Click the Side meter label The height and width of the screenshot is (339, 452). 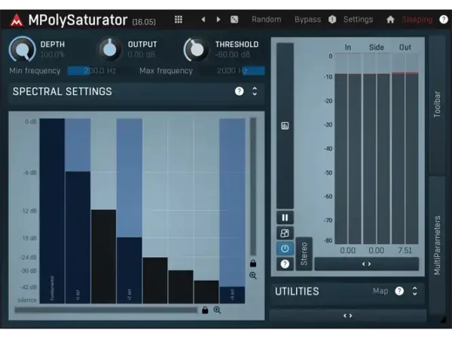[376, 47]
